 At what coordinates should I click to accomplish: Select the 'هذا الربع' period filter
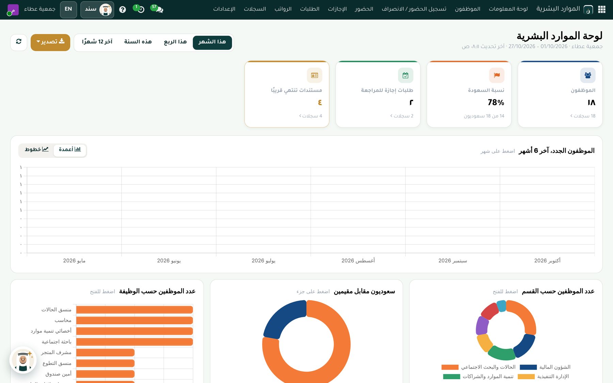pyautogui.click(x=175, y=42)
